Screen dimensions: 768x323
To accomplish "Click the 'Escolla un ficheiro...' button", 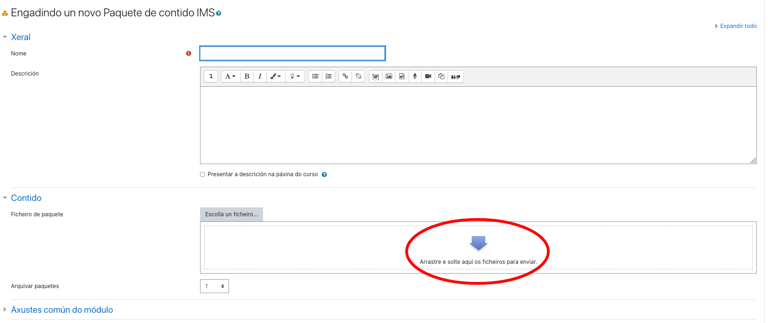I will click(231, 214).
